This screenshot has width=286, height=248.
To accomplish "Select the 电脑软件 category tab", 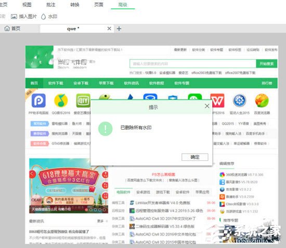I will coord(123,192).
